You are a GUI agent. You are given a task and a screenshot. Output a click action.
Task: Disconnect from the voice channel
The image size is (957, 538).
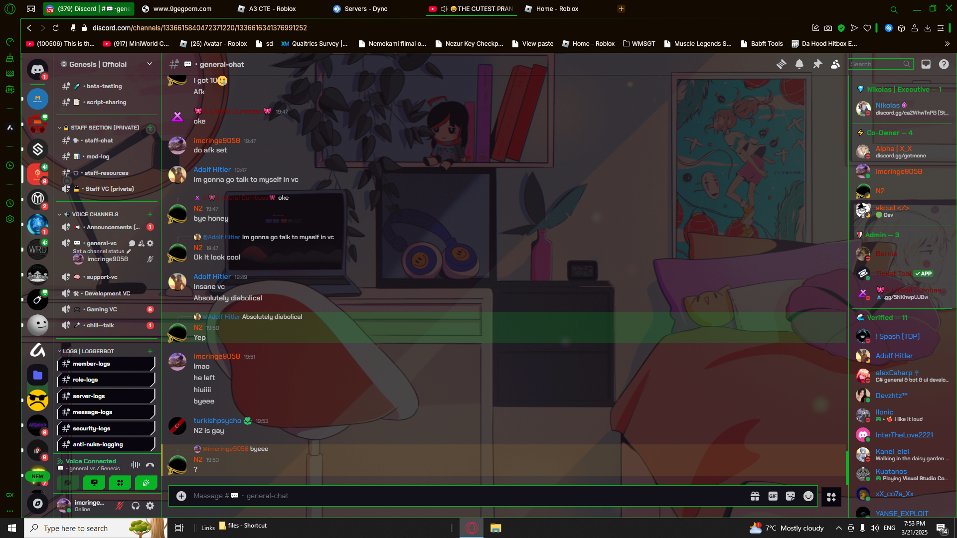coord(150,465)
